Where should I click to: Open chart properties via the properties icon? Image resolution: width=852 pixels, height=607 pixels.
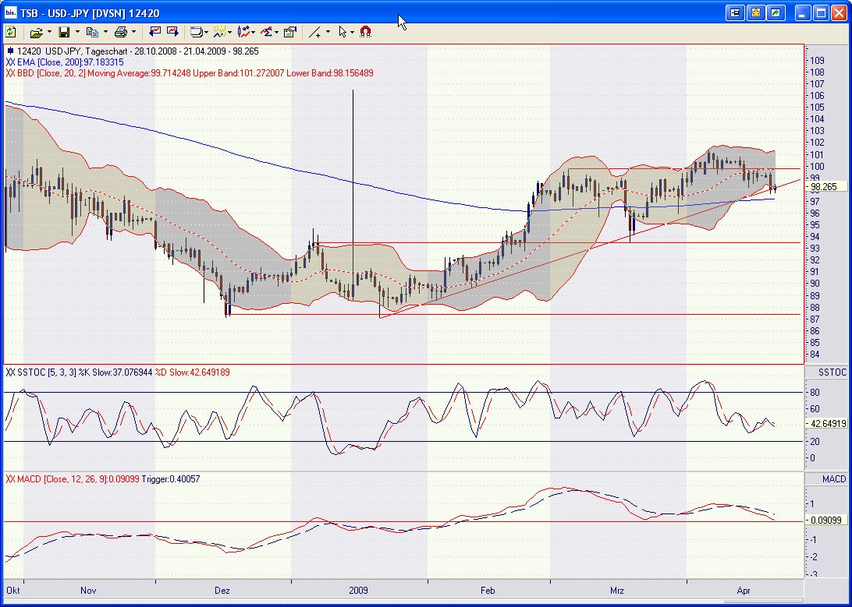pyautogui.click(x=288, y=32)
